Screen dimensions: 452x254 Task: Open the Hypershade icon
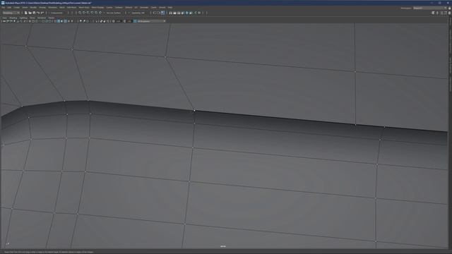(x=186, y=13)
